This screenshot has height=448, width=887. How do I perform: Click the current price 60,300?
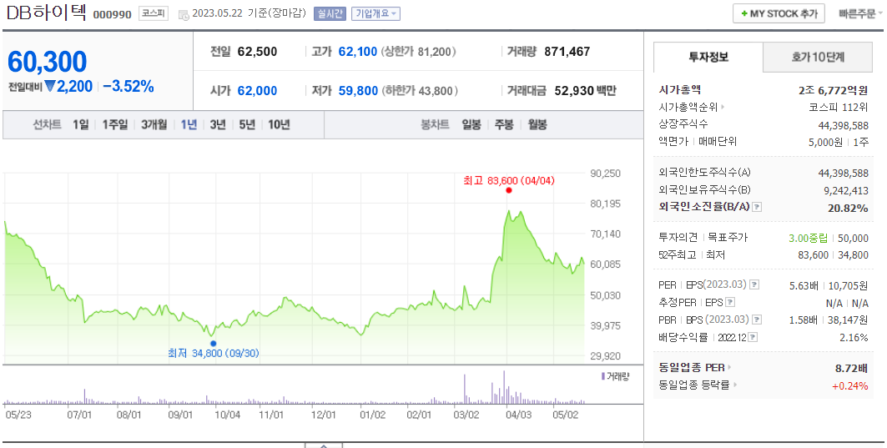48,62
